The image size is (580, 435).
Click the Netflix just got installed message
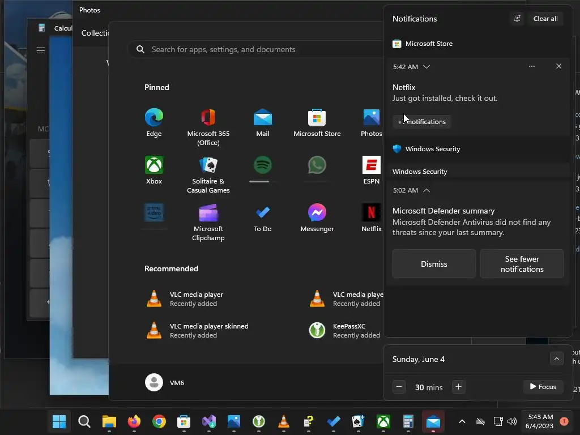click(445, 98)
